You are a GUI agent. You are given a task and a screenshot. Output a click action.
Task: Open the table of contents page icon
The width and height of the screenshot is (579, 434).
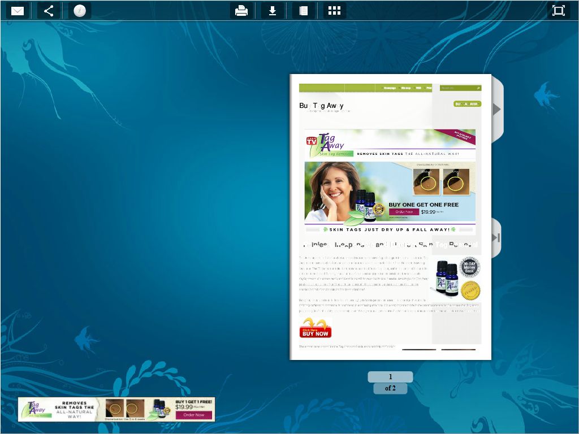pyautogui.click(x=304, y=11)
